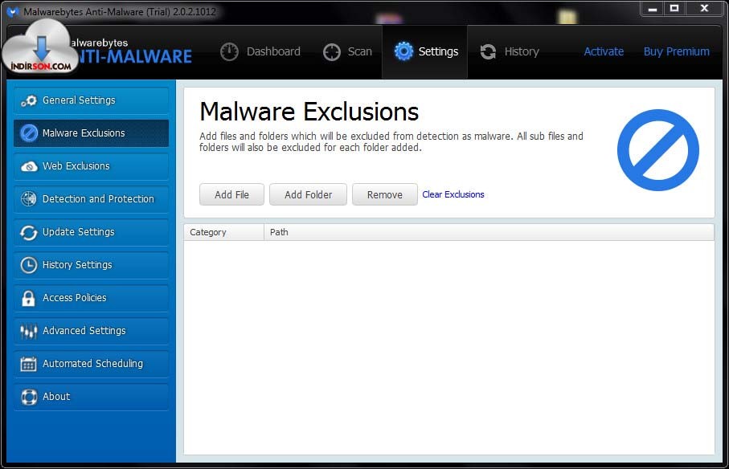
Task: Click the Remove button
Action: coord(385,194)
